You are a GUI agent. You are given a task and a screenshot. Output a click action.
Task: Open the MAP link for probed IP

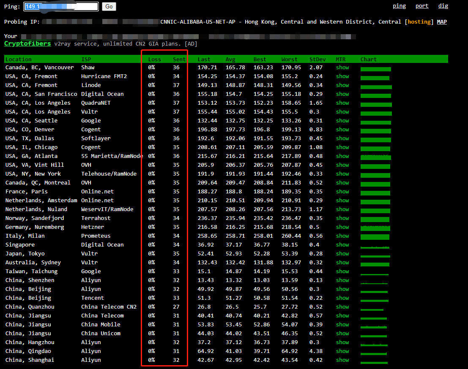[442, 22]
